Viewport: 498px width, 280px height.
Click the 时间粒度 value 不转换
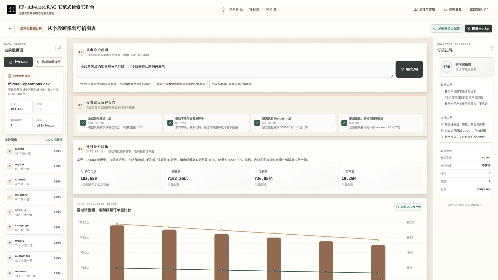(x=486, y=165)
